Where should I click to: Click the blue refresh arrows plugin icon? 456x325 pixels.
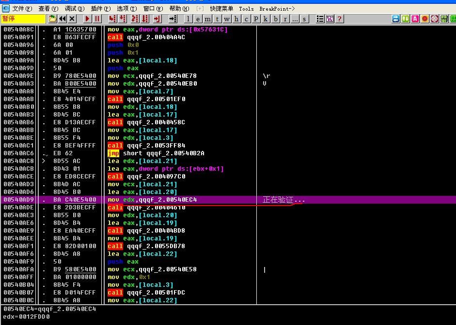coord(396,19)
